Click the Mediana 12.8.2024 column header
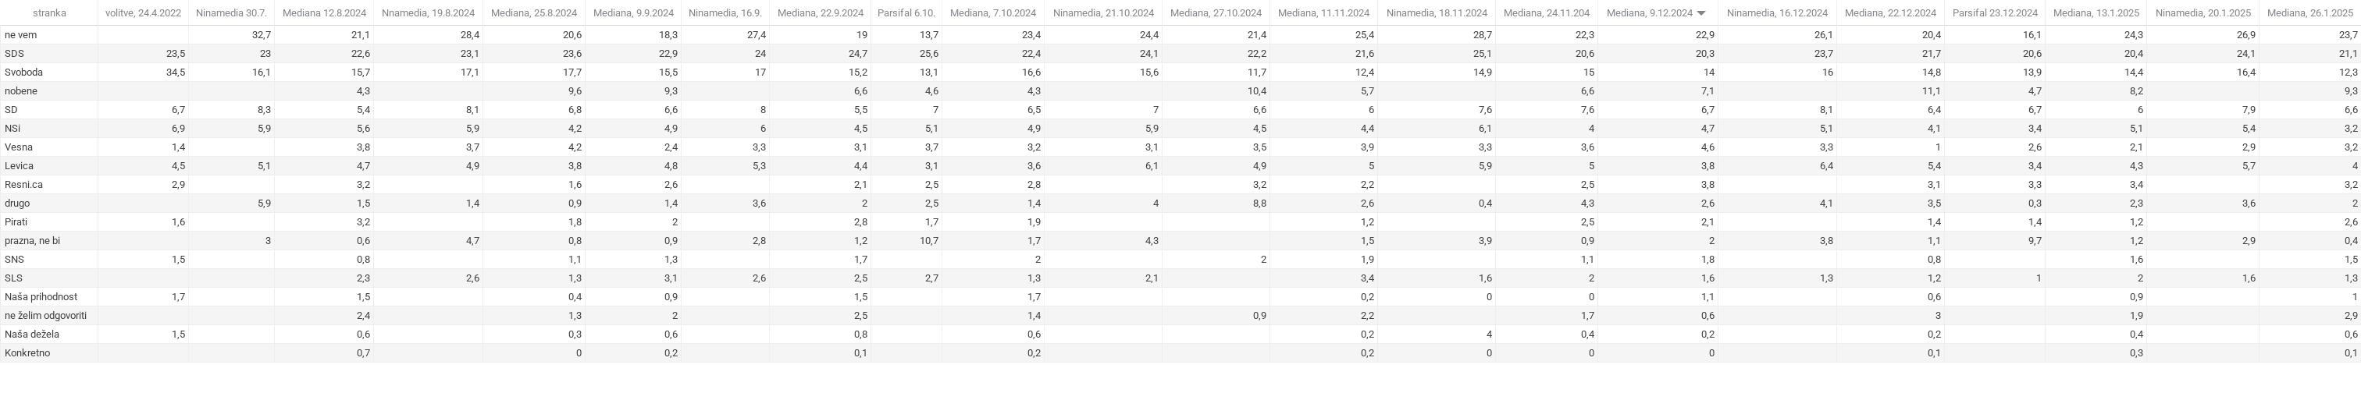 coord(323,14)
